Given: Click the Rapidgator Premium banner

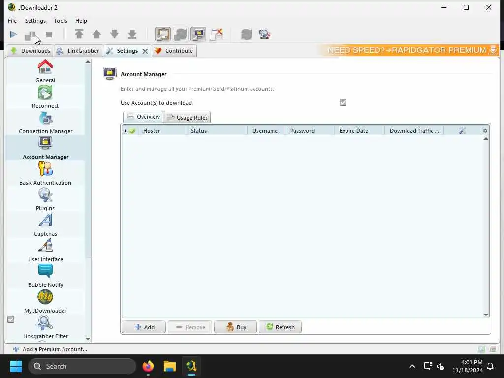Looking at the screenshot, I should [x=409, y=50].
